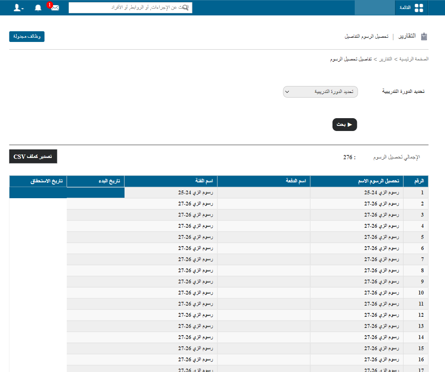The width and height of the screenshot is (445, 372).
Task: Click the تاريخ الاستحقاق column header
Action: pos(38,181)
